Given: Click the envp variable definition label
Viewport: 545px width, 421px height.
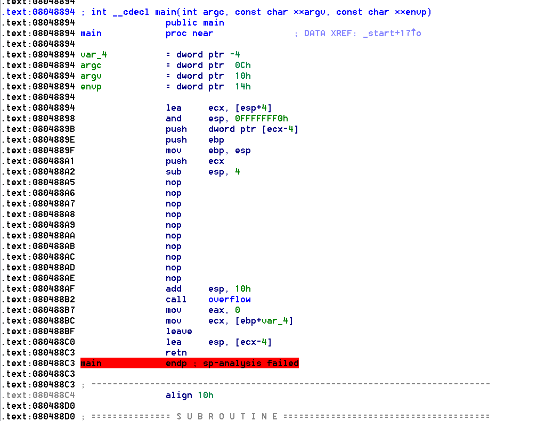Looking at the screenshot, I should (91, 86).
